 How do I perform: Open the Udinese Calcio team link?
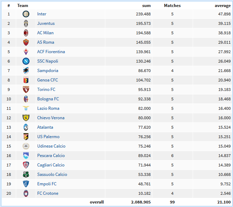click(51, 146)
